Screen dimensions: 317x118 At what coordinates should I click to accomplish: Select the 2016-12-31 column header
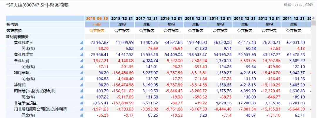(171, 19)
